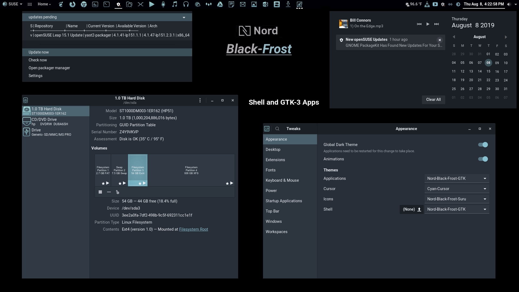The width and height of the screenshot is (519, 292).
Task: Open the Cursor theme dropdown
Action: [457, 189]
